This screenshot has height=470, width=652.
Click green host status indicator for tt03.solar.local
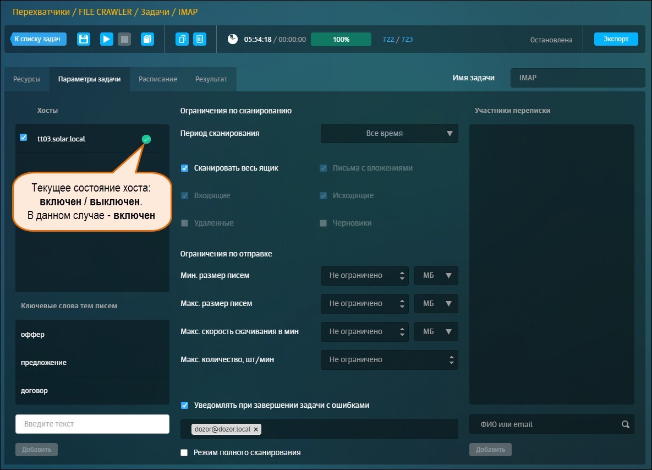tap(146, 139)
